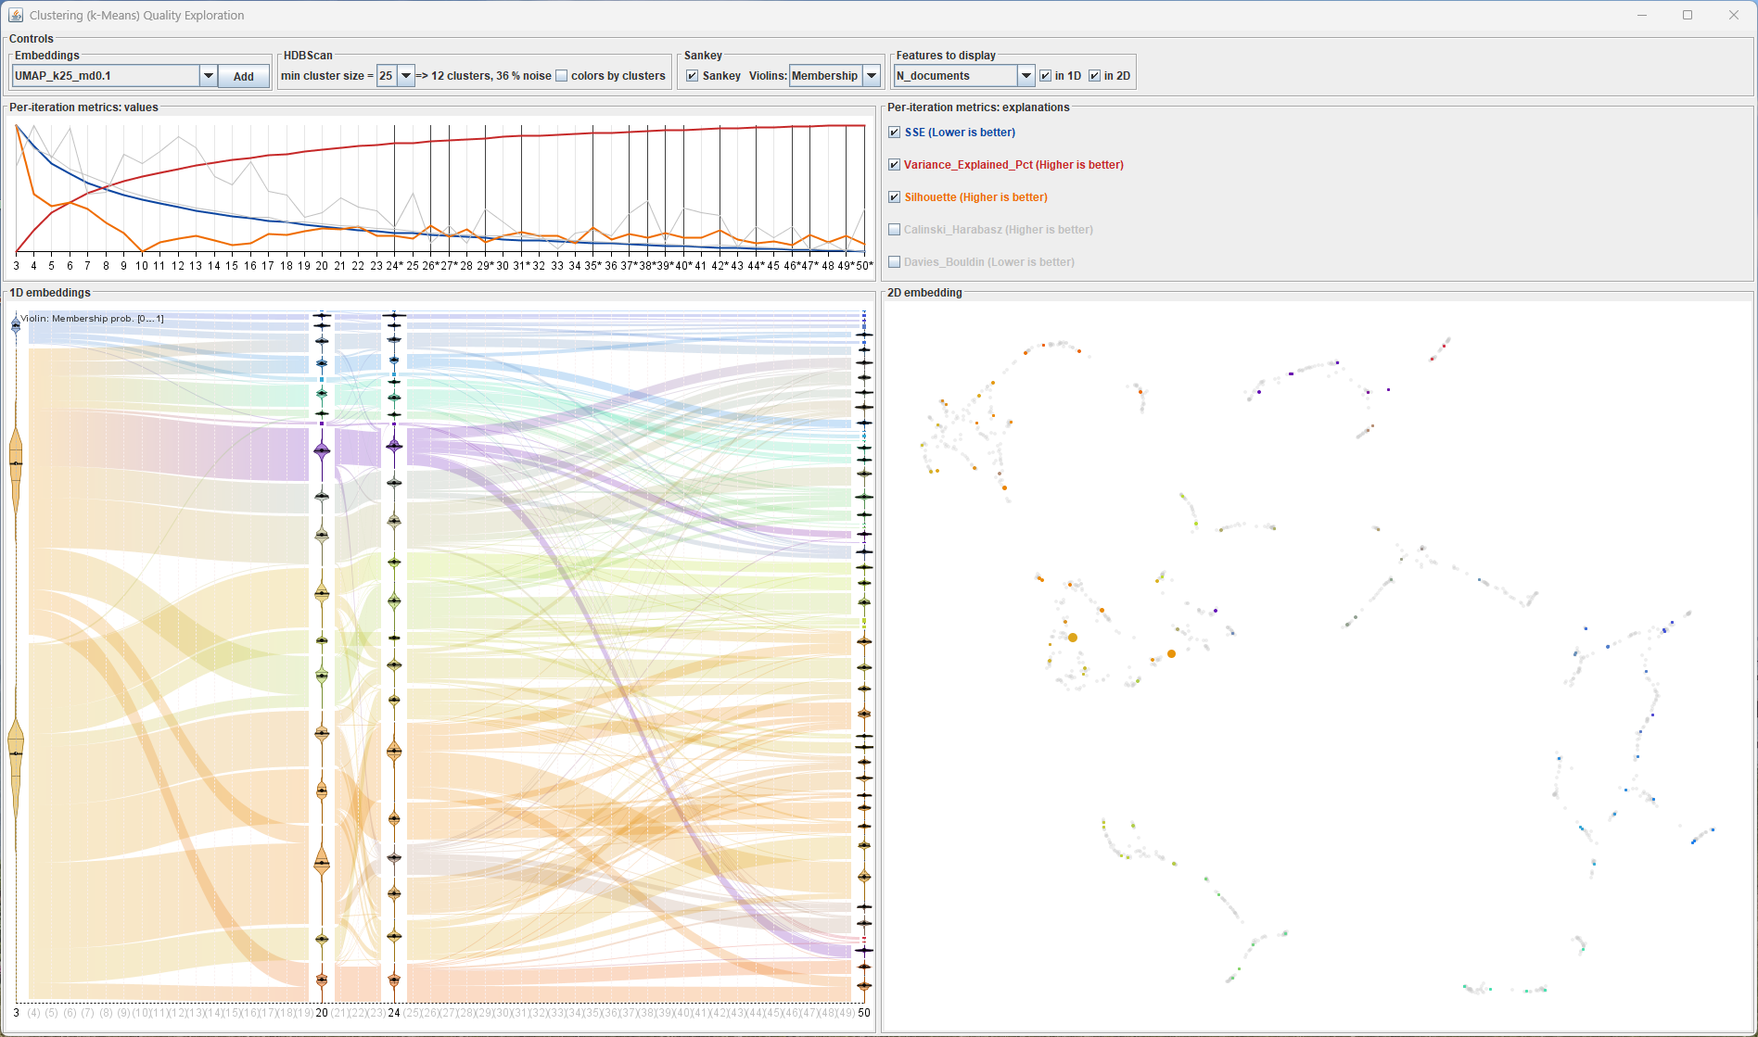Image resolution: width=1758 pixels, height=1037 pixels.
Task: Select iteration 3 on metrics chart axis
Action: click(16, 266)
